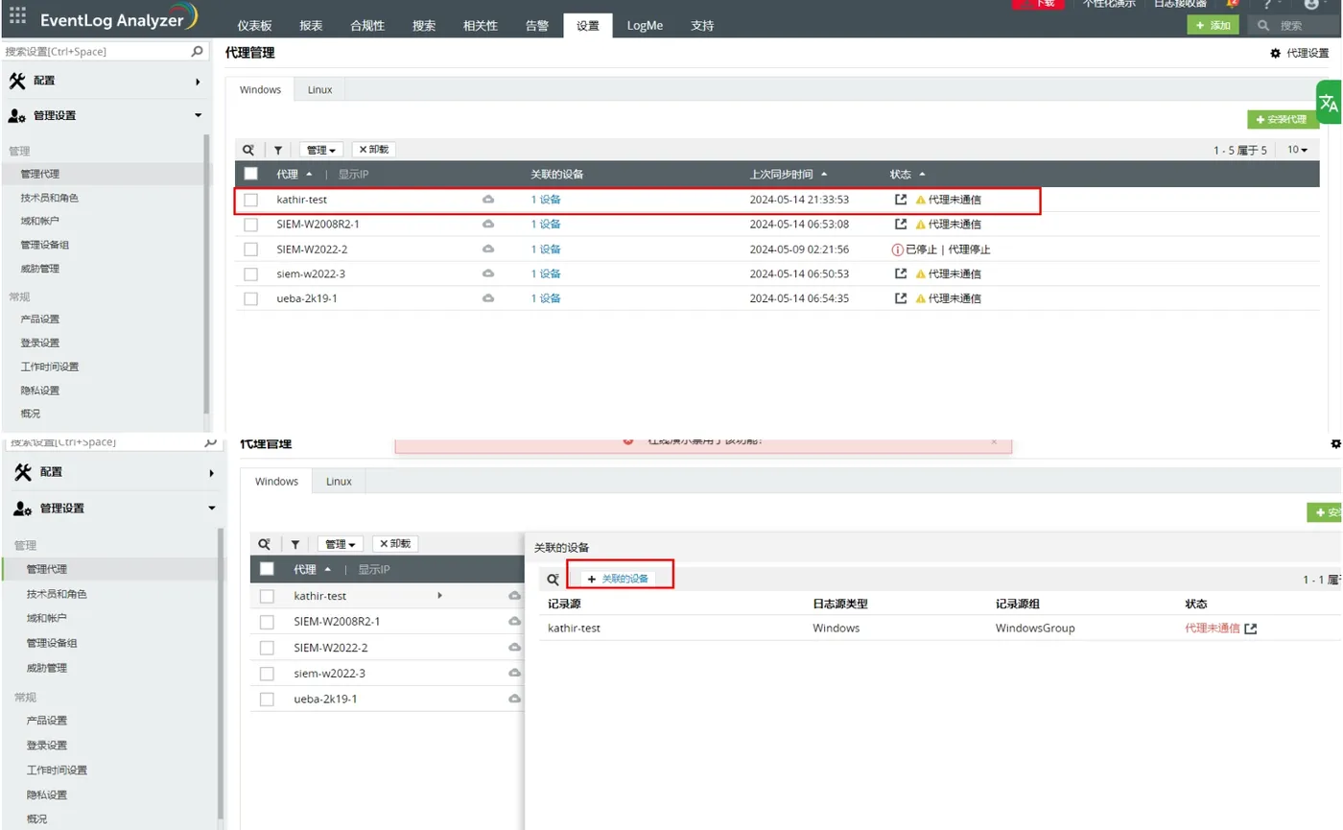Tick the checkbox in the 2024-05-14 21:33:53 row
The width and height of the screenshot is (1343, 830).
point(251,200)
